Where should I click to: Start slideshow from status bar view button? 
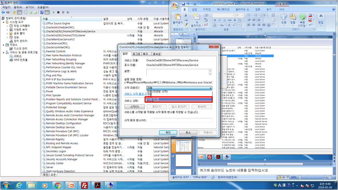click(288, 177)
